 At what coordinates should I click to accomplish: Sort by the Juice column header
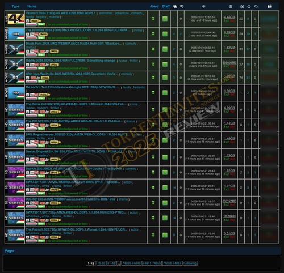tap(154, 6)
